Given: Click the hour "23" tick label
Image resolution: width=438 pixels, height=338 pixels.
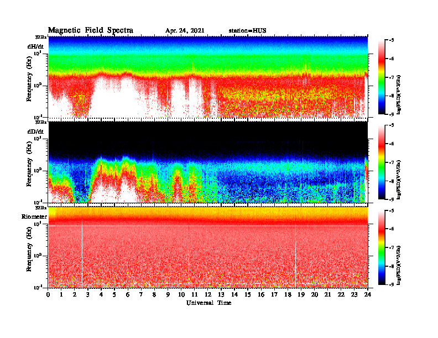Looking at the screenshot, I should 354,294.
